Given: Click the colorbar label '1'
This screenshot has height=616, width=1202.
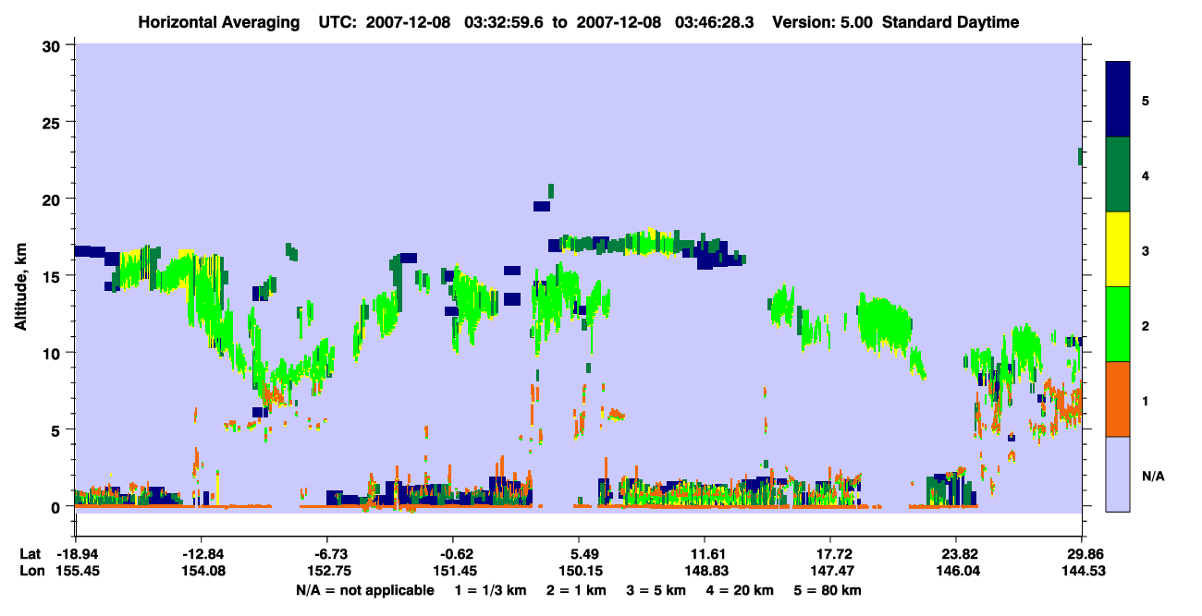Looking at the screenshot, I should 1146,401.
